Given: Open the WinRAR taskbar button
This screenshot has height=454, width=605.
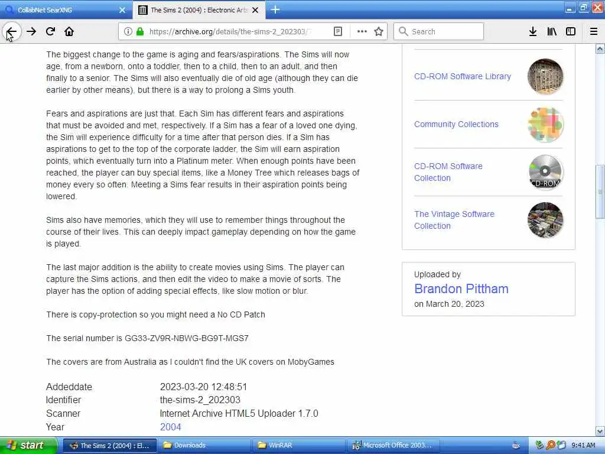Looking at the screenshot, I should coord(298,446).
